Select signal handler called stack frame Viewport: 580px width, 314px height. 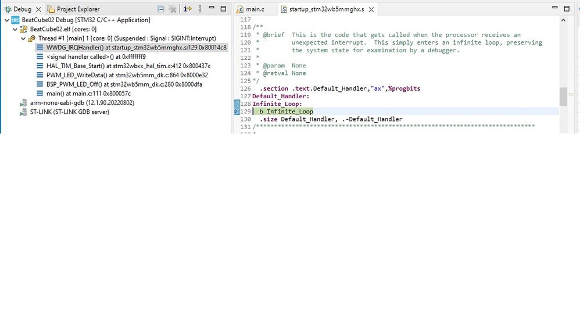(96, 56)
